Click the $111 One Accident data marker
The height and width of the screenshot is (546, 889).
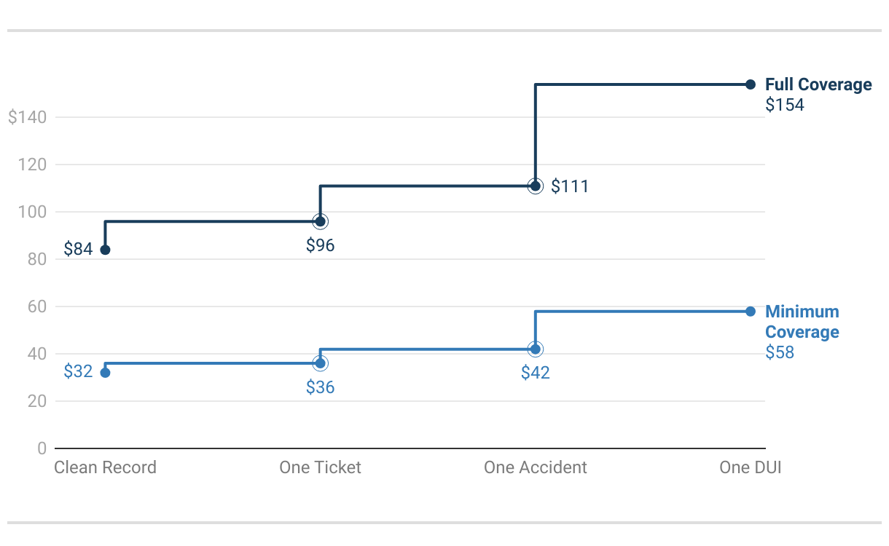click(535, 186)
